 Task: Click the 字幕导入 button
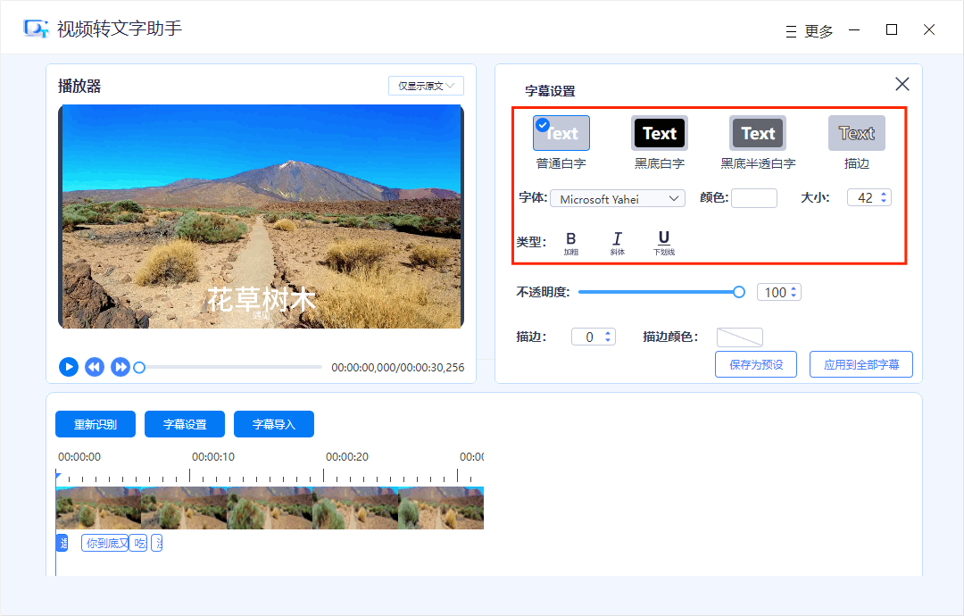click(274, 424)
